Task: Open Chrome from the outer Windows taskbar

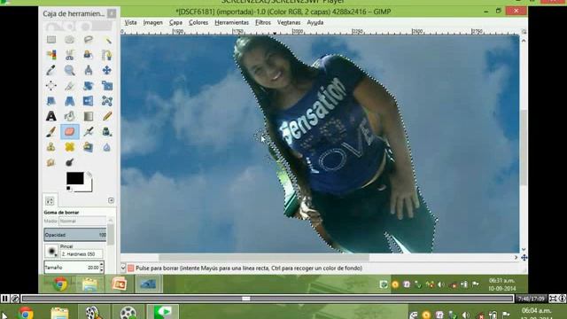Action: point(26,313)
